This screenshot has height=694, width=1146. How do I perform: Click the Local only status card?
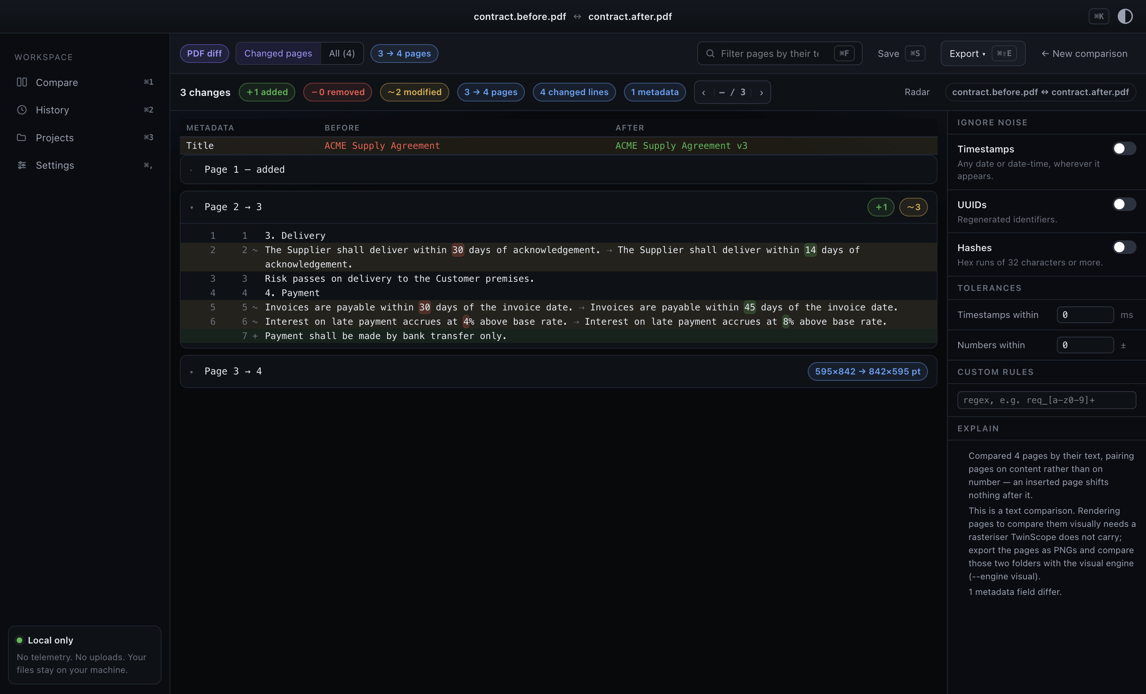click(x=85, y=655)
